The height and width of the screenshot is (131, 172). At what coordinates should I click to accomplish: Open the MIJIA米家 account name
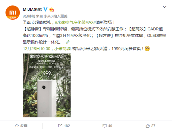(x=32, y=9)
